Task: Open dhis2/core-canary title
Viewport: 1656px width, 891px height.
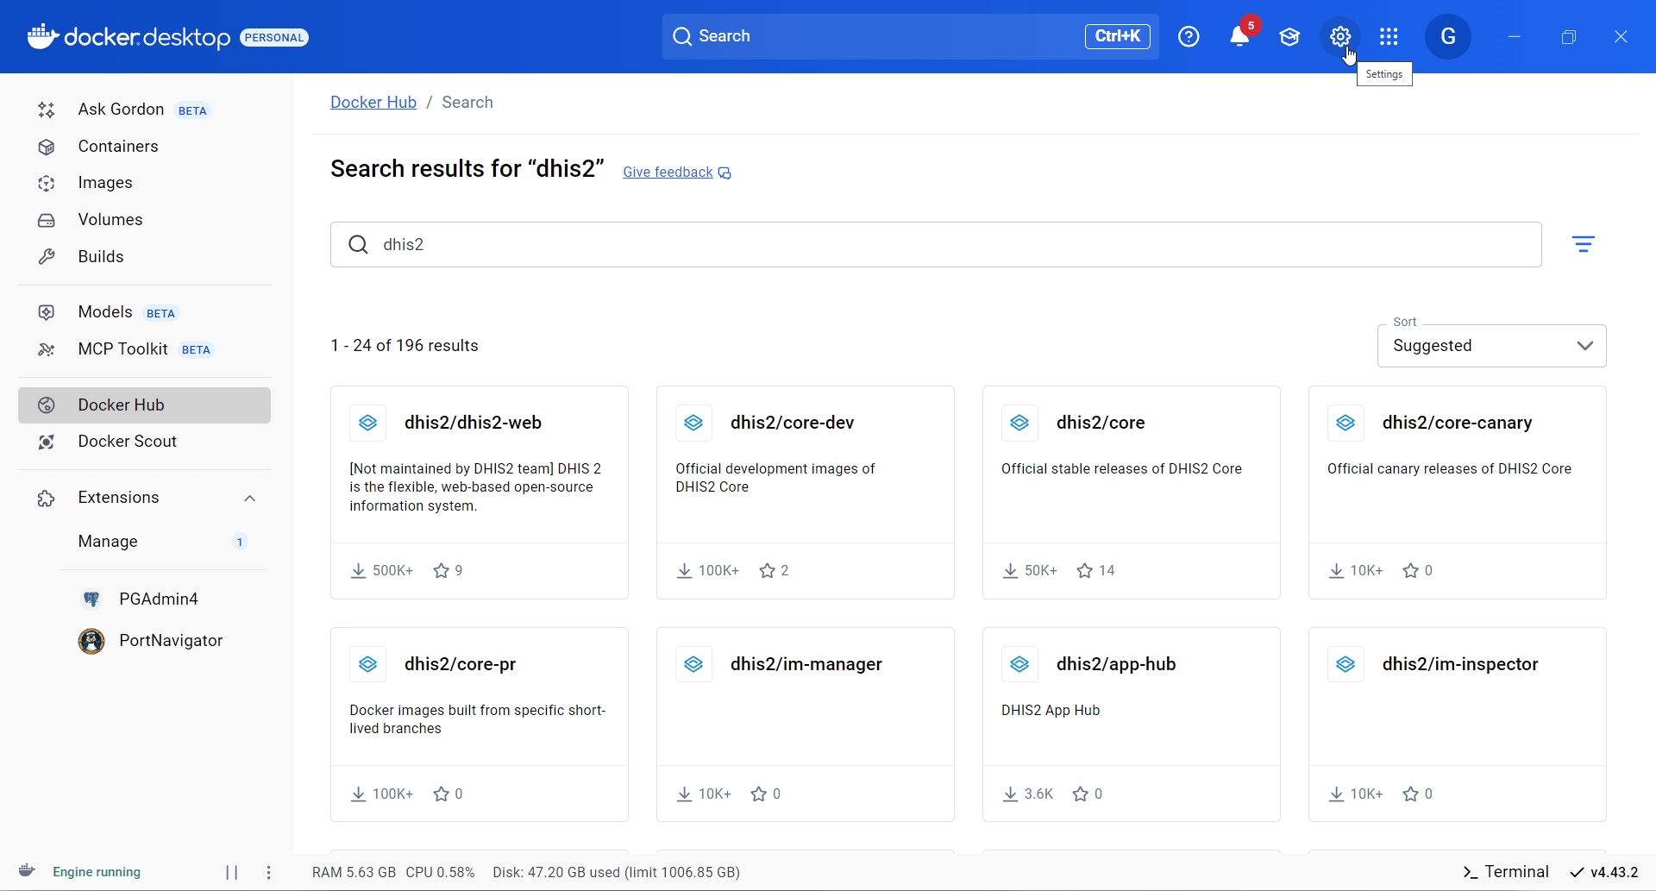Action: (1457, 423)
